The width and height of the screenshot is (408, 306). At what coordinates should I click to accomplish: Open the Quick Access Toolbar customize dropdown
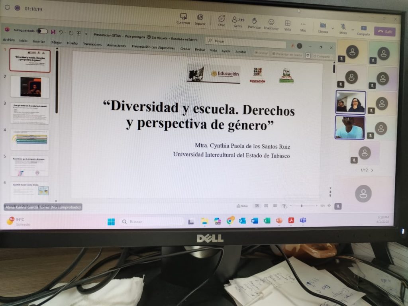pos(86,34)
